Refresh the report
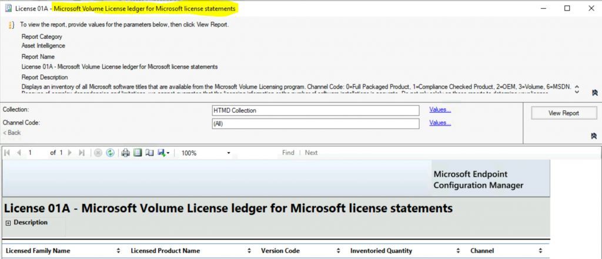The height and width of the screenshot is (259, 602). point(110,153)
